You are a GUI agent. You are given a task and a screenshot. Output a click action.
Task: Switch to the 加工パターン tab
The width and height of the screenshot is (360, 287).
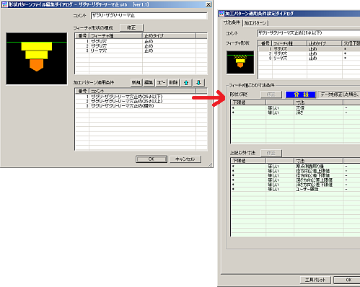pos(255,23)
